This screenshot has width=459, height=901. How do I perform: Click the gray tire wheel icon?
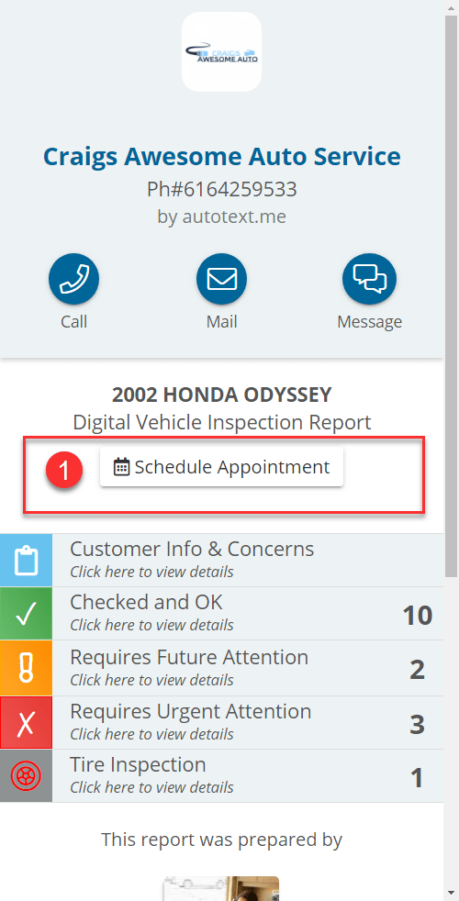click(26, 776)
